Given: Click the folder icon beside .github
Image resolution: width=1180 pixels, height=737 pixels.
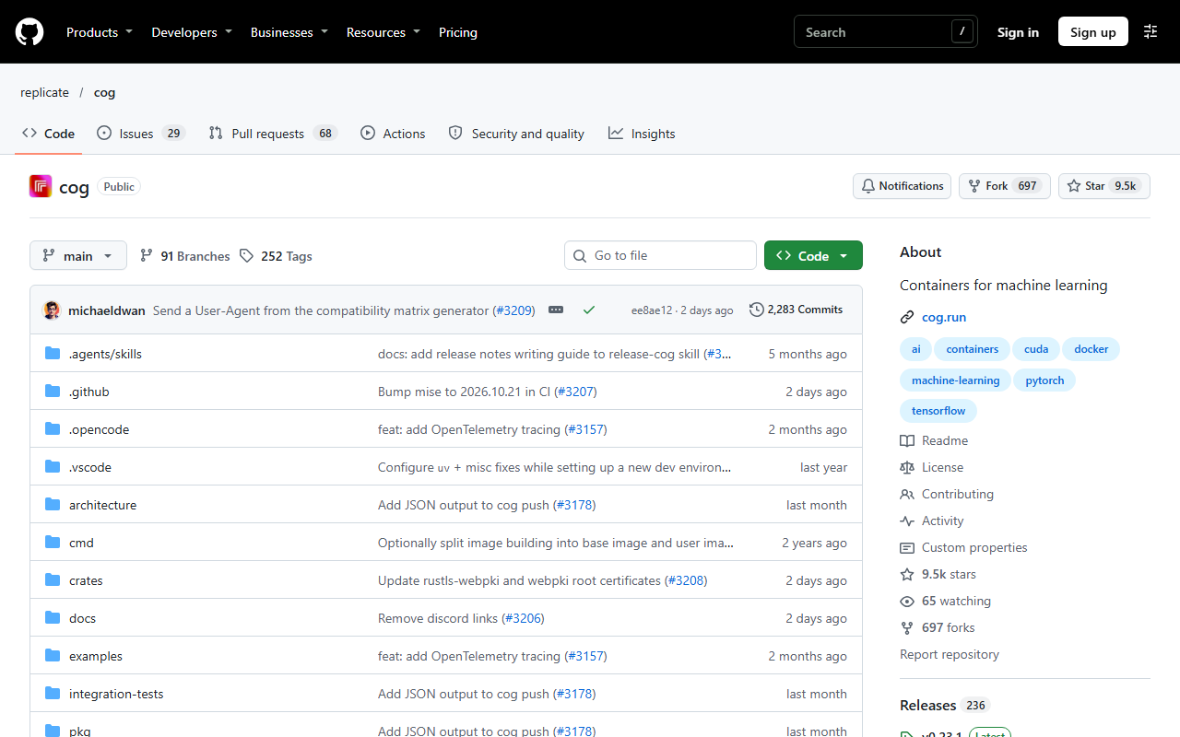Looking at the screenshot, I should coord(53,392).
